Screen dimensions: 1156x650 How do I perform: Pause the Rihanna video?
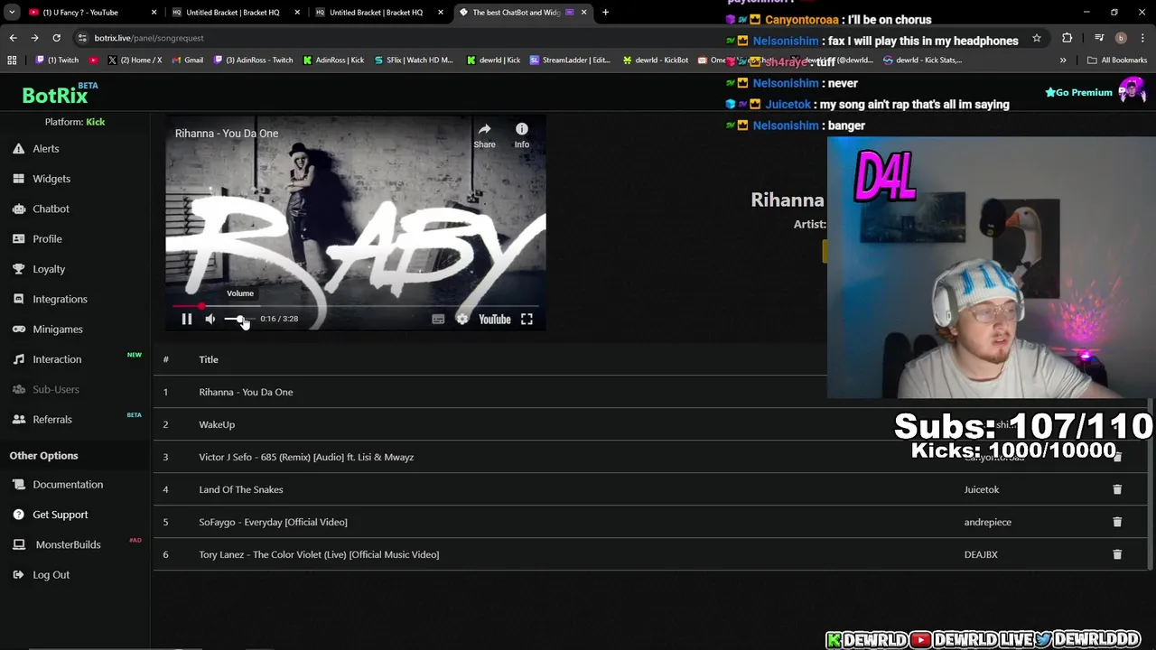pyautogui.click(x=187, y=319)
